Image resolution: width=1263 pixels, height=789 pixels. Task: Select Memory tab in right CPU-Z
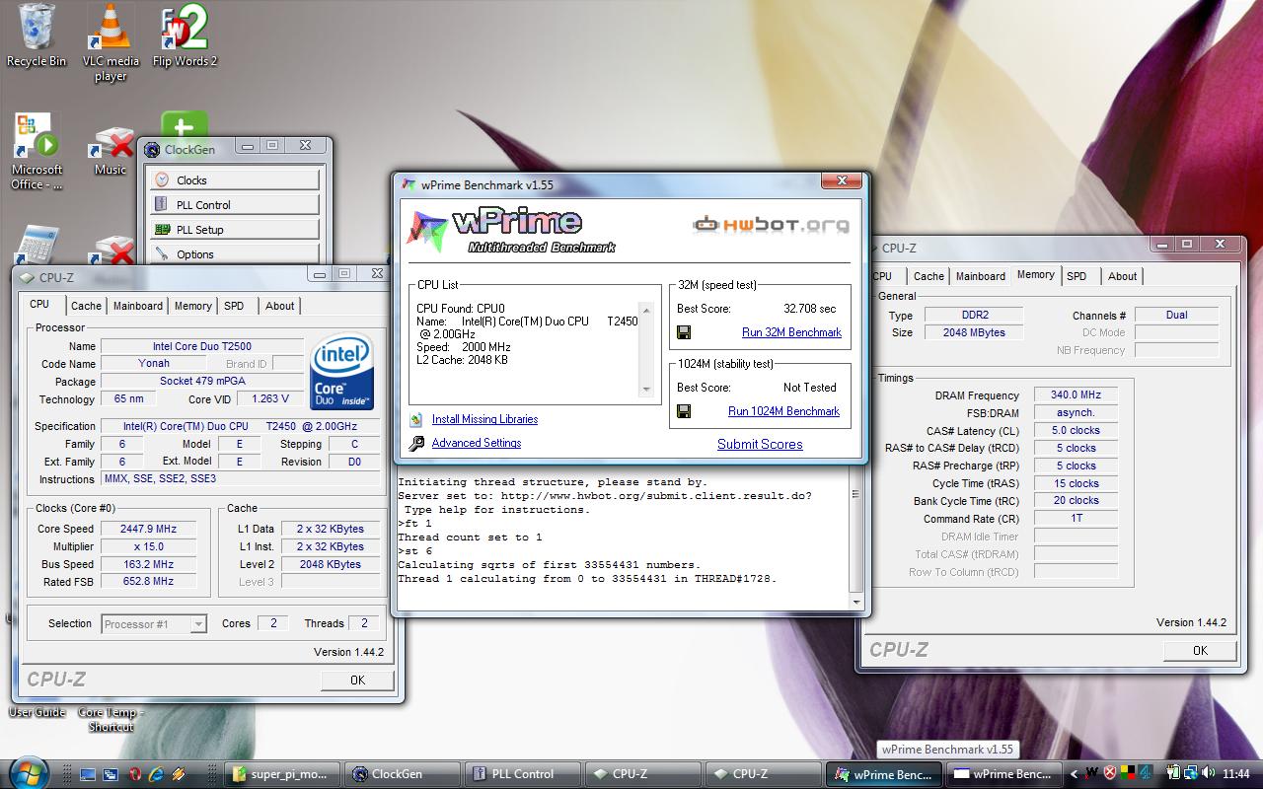[1035, 275]
